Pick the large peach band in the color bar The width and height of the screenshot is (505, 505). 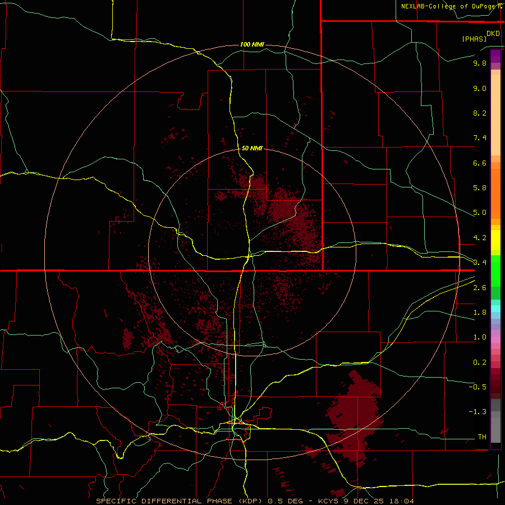click(x=495, y=115)
